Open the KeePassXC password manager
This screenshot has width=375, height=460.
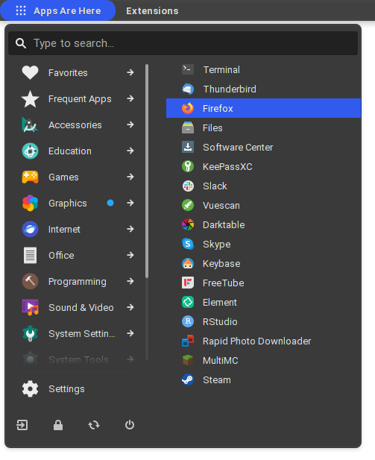pyautogui.click(x=263, y=167)
